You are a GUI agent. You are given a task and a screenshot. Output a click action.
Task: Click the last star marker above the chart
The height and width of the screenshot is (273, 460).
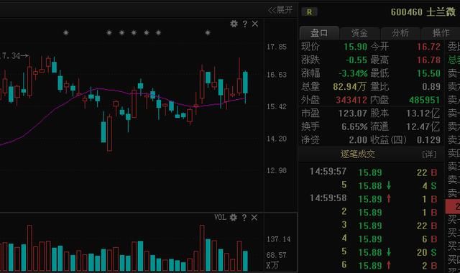(208, 32)
